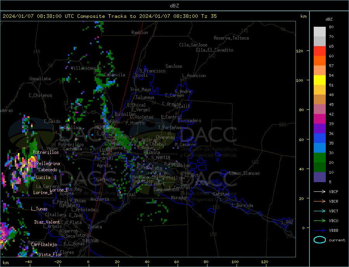The width and height of the screenshot is (349, 267).
Task: Click the 'Chapanay' place label
Action: click(165, 137)
